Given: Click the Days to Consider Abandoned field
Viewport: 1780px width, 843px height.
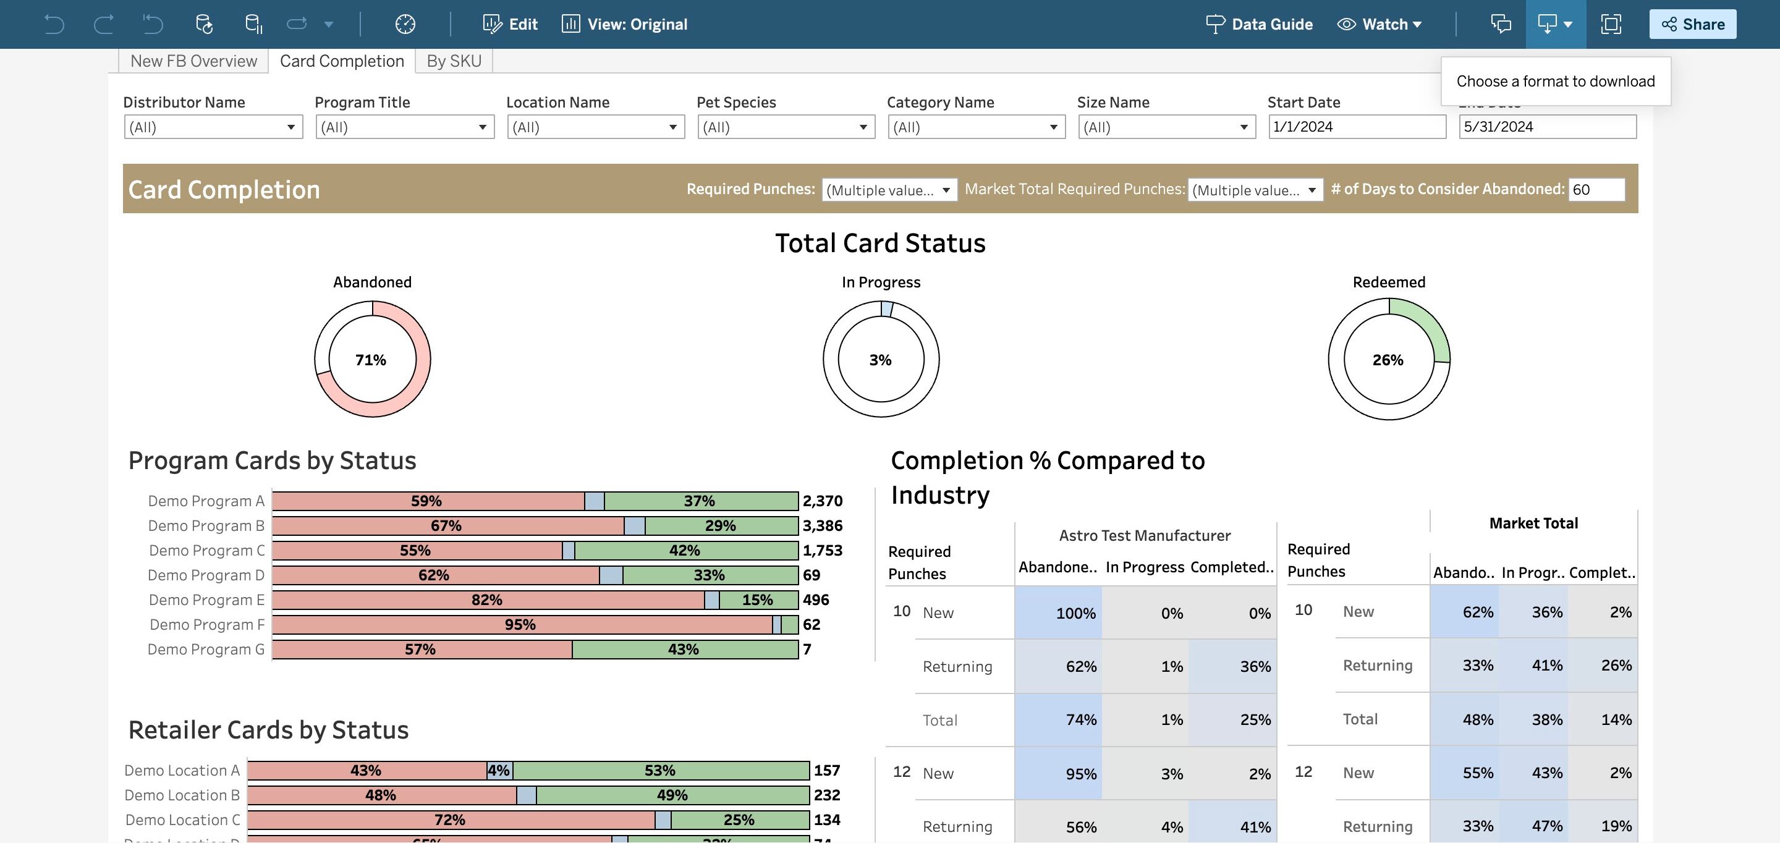Looking at the screenshot, I should click(1596, 190).
